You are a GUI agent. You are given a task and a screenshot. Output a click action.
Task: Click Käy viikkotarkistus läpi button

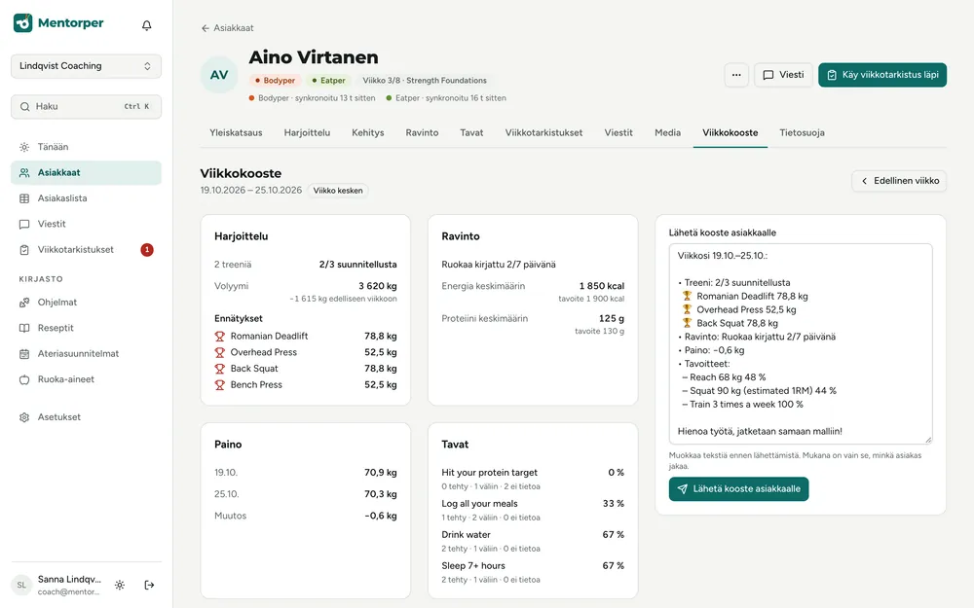(882, 75)
